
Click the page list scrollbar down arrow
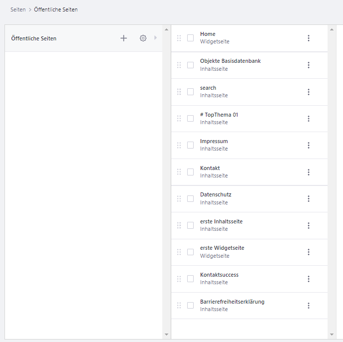click(332, 335)
